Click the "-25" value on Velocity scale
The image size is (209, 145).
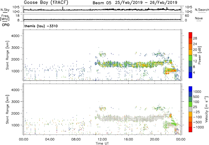tap(196, 112)
